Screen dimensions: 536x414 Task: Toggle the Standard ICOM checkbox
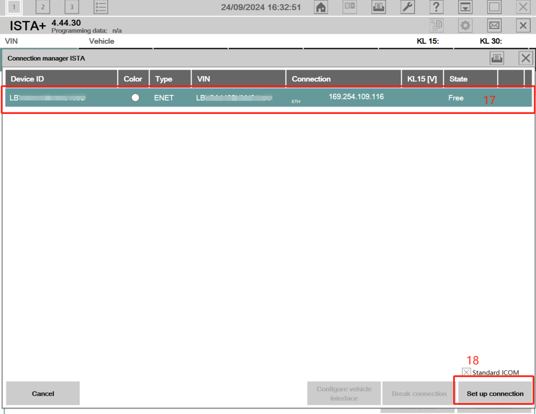pyautogui.click(x=467, y=372)
